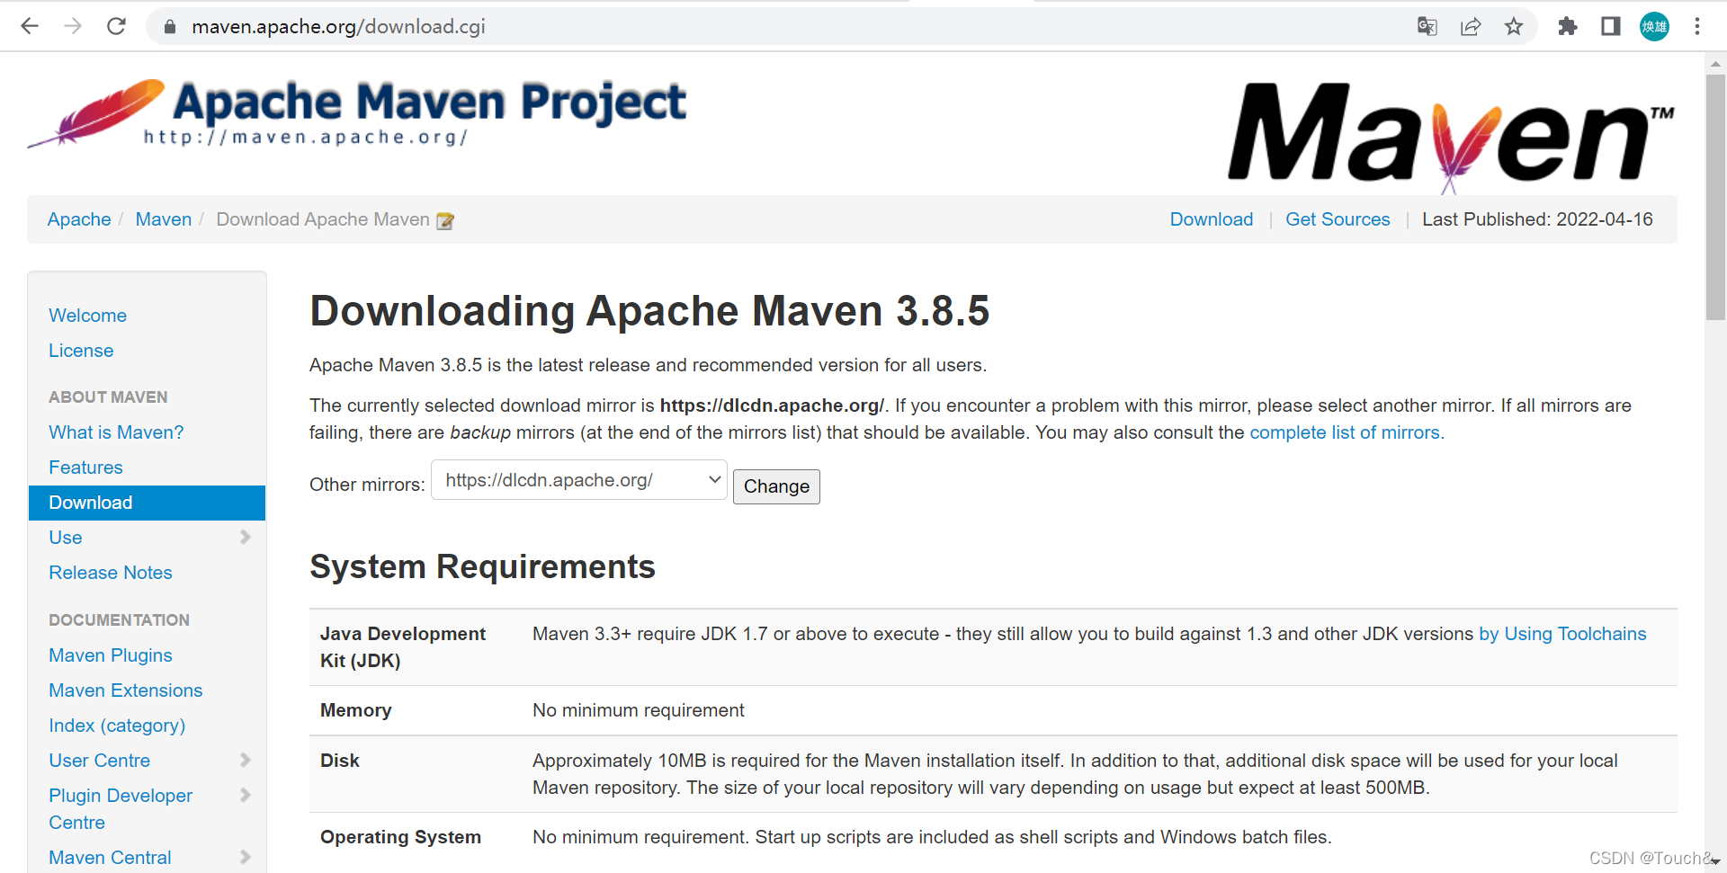Open Features in sidebar

coord(85,468)
